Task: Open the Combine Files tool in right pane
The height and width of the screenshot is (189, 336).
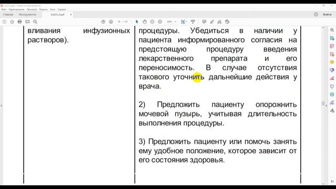Action: pos(332,70)
